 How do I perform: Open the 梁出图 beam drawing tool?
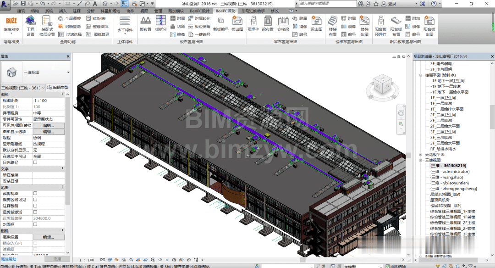coord(316,24)
